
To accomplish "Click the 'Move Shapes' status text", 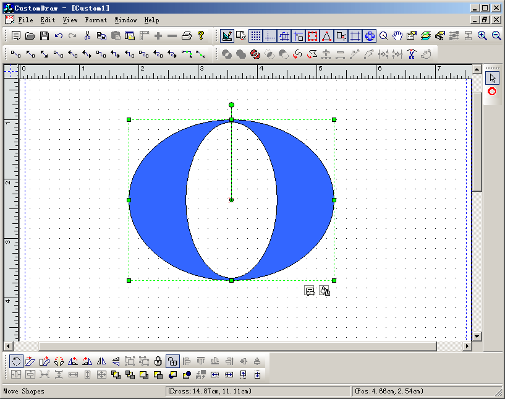I will pos(23,391).
